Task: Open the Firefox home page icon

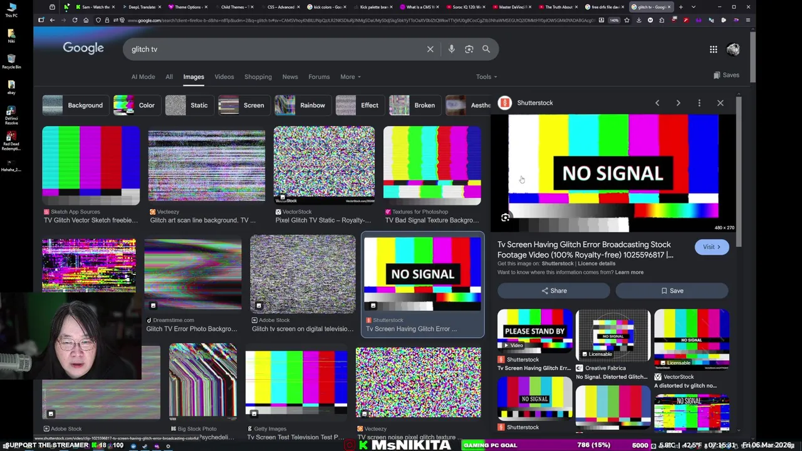Action: point(86,20)
